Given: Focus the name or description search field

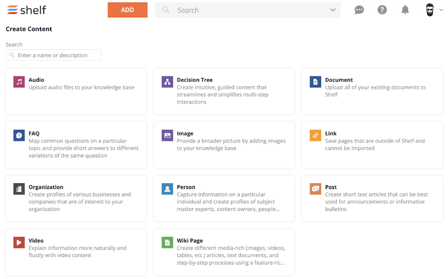Looking at the screenshot, I should click(x=53, y=55).
